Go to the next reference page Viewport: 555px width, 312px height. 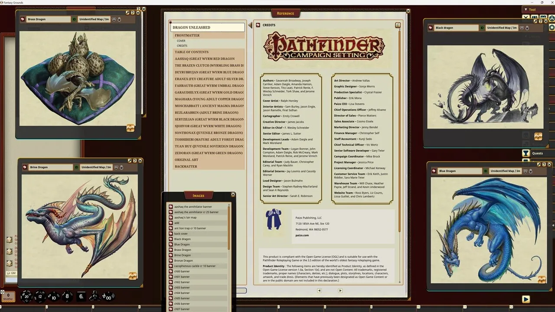(340, 290)
